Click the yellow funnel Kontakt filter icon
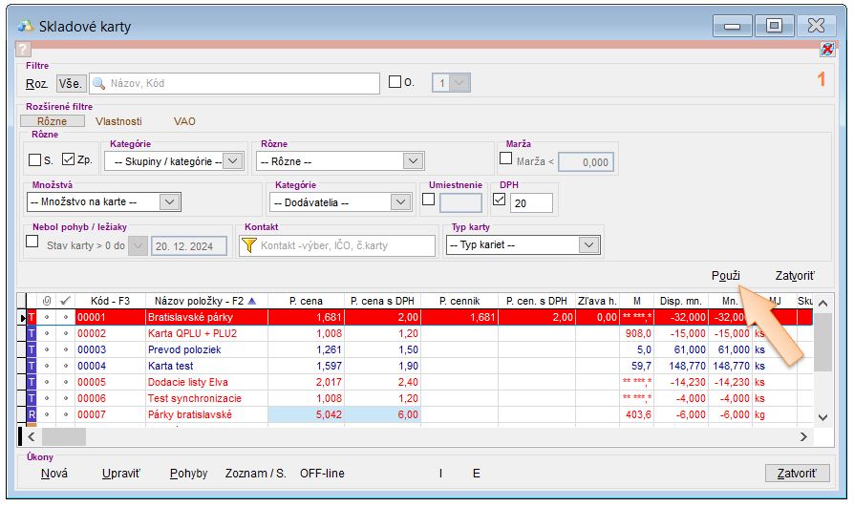The width and height of the screenshot is (854, 507). pos(249,245)
